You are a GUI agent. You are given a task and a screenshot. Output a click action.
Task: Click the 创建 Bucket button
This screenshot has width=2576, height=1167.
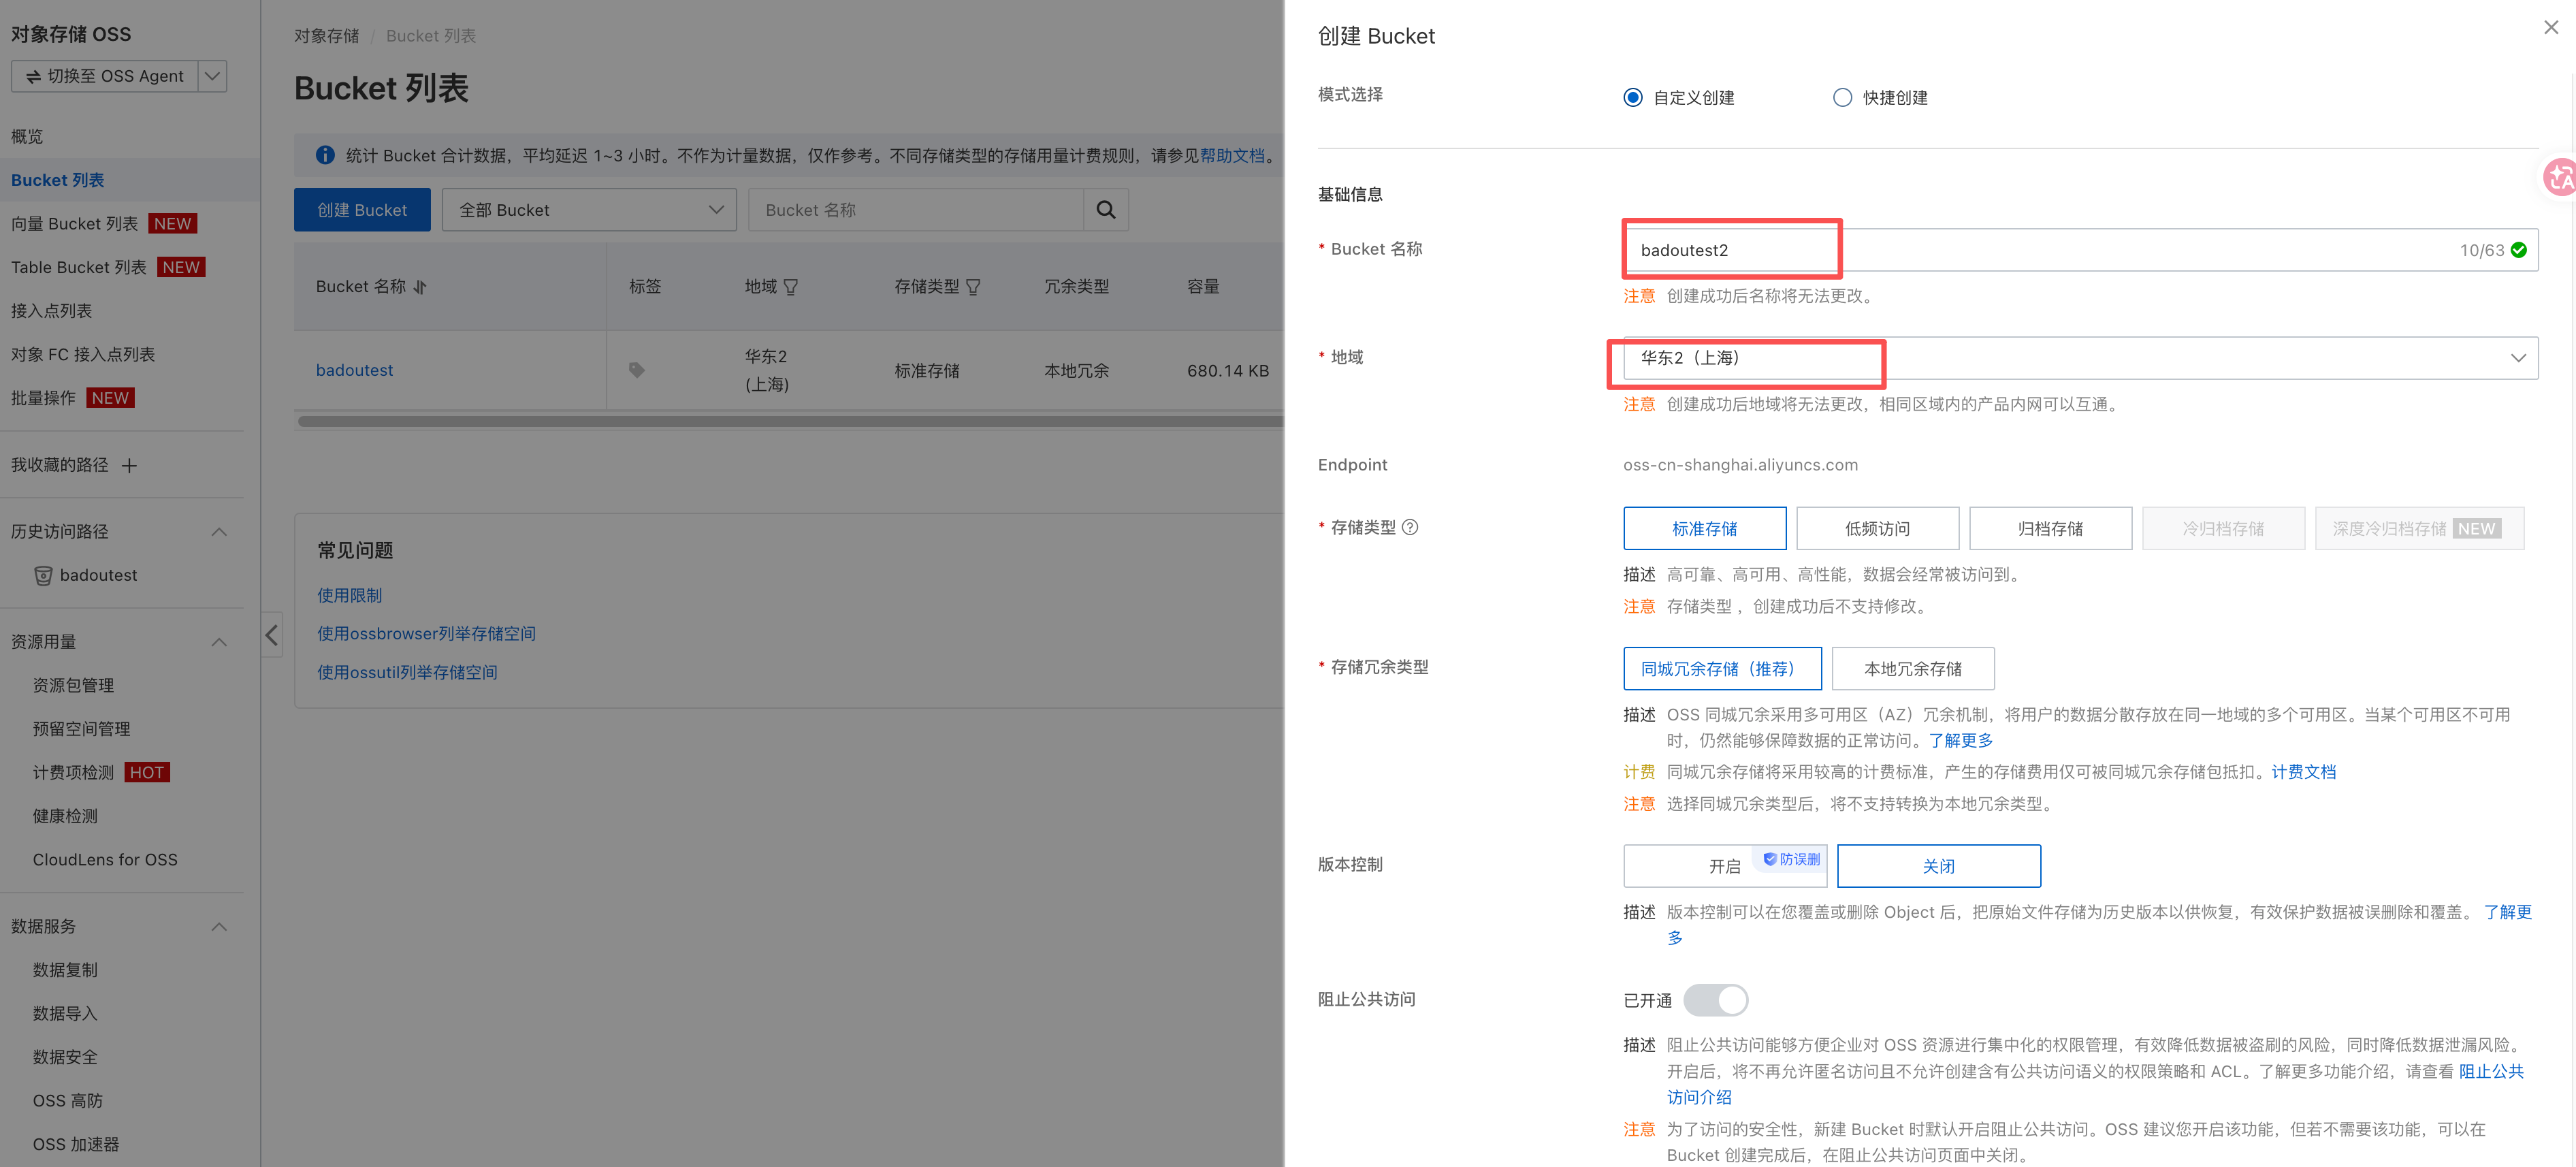[x=362, y=210]
